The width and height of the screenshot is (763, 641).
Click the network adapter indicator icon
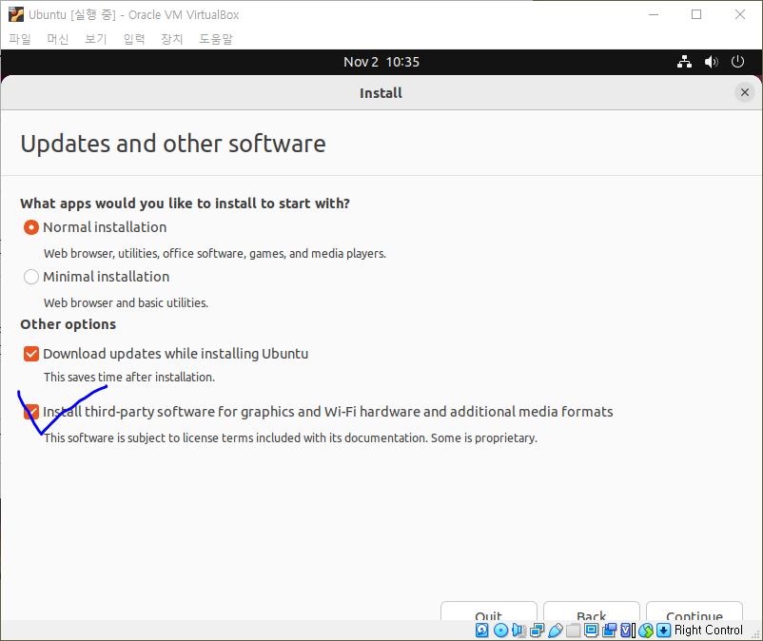coord(538,631)
